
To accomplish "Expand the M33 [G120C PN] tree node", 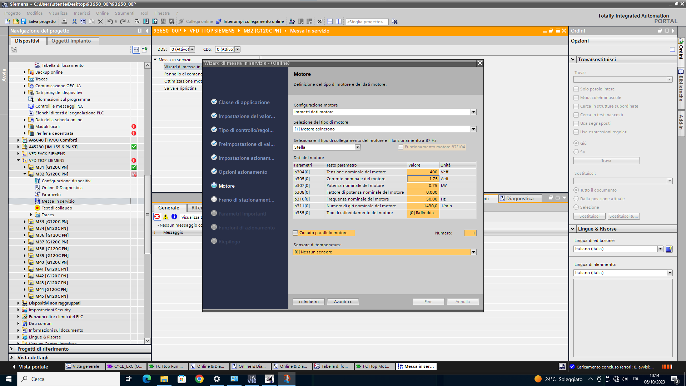I will [x=25, y=222].
